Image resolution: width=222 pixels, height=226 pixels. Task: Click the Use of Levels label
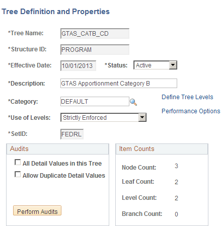coord(29,118)
